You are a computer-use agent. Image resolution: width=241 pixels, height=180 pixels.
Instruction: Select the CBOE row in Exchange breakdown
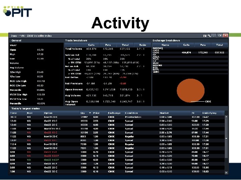coord(190,53)
